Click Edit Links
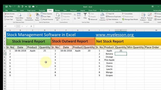Viewport: 161px width, 90px height. tap(65, 19)
